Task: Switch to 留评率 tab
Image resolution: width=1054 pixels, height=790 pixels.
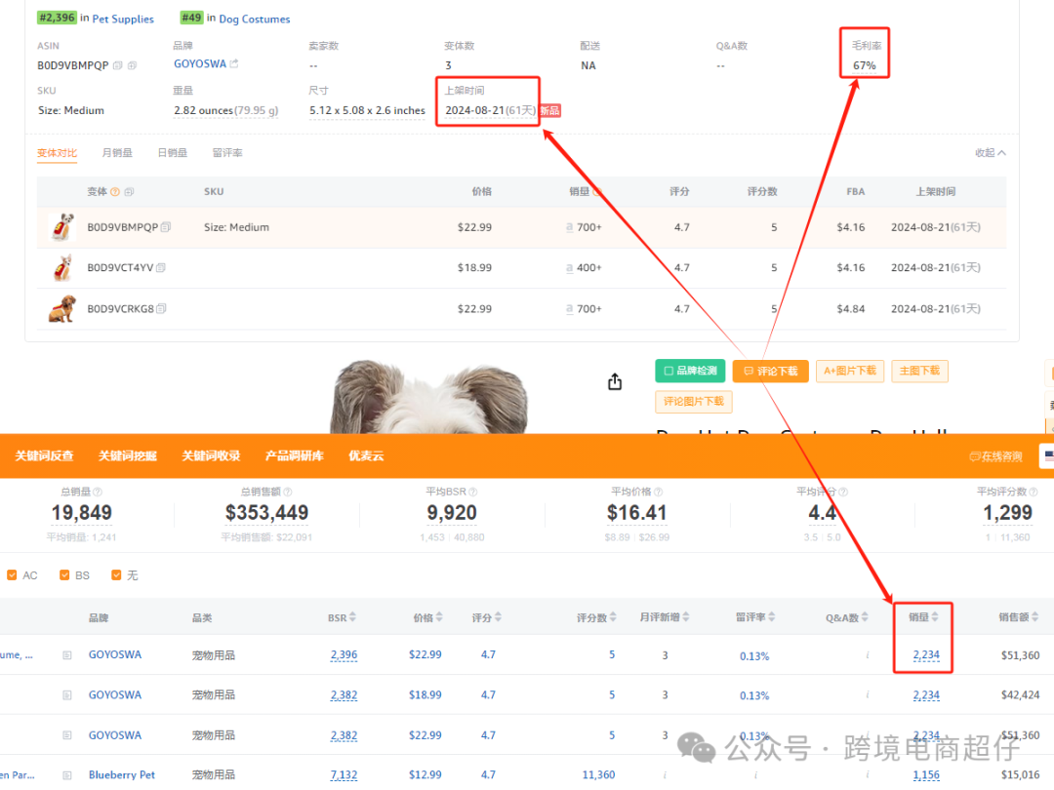Action: point(227,153)
